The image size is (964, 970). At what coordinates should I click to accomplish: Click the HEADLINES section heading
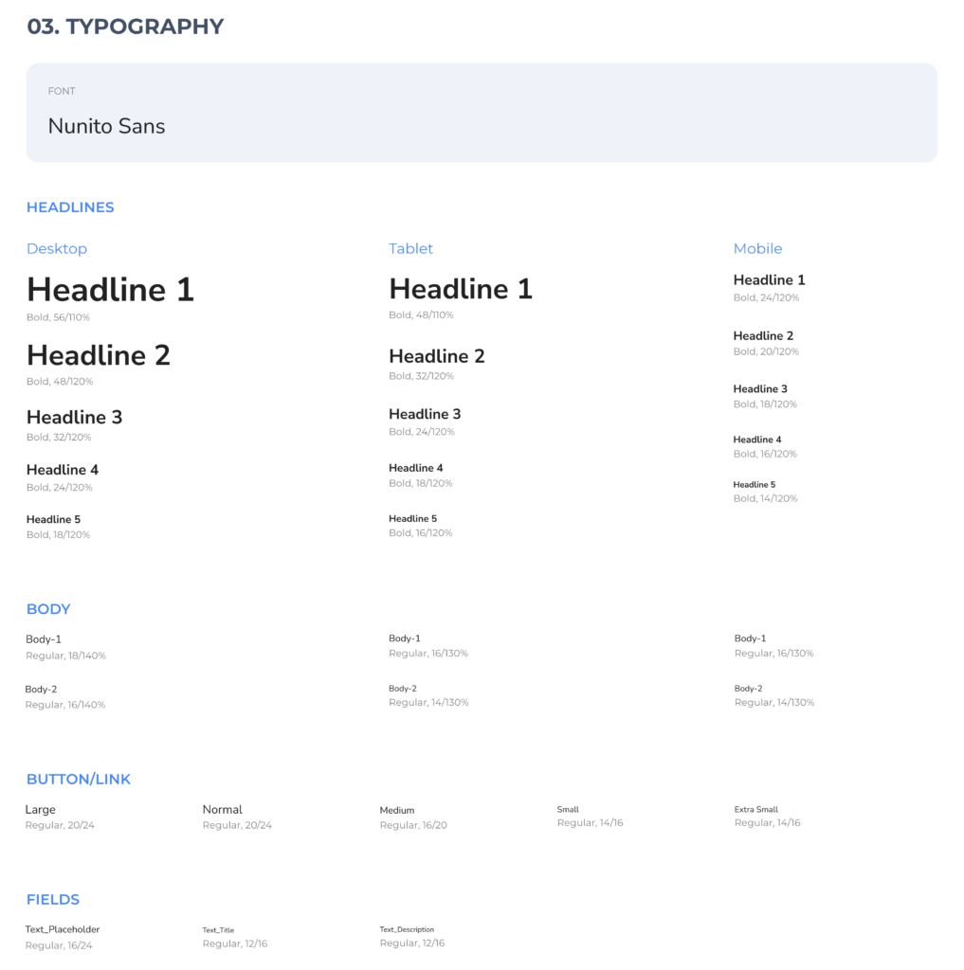70,207
